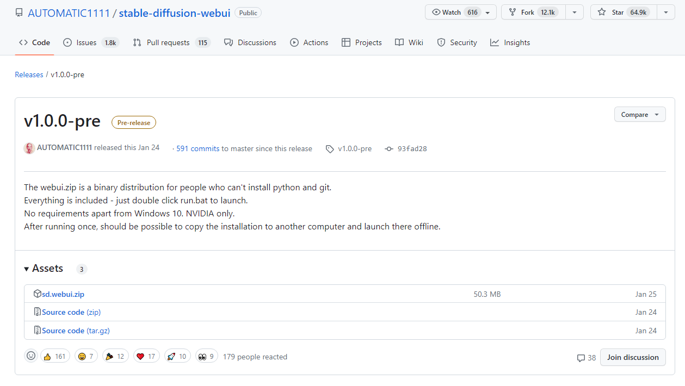Image resolution: width=685 pixels, height=386 pixels.
Task: Open the Fork dropdown arrow
Action: 575,12
